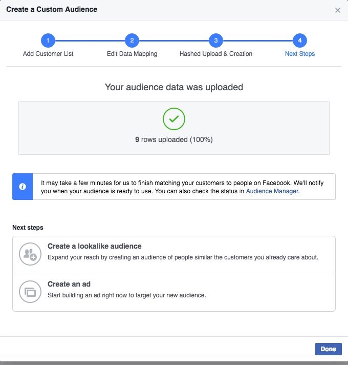
Task: Click the step 4 circle
Action: click(300, 40)
